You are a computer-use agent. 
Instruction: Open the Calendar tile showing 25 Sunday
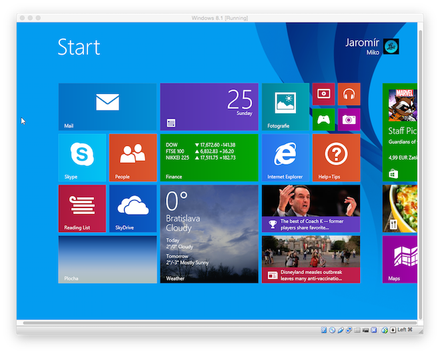click(209, 107)
